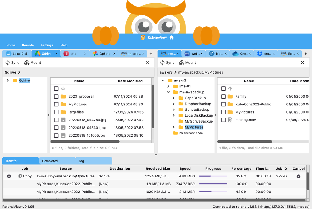Close the right pane explorer panel

(302, 63)
